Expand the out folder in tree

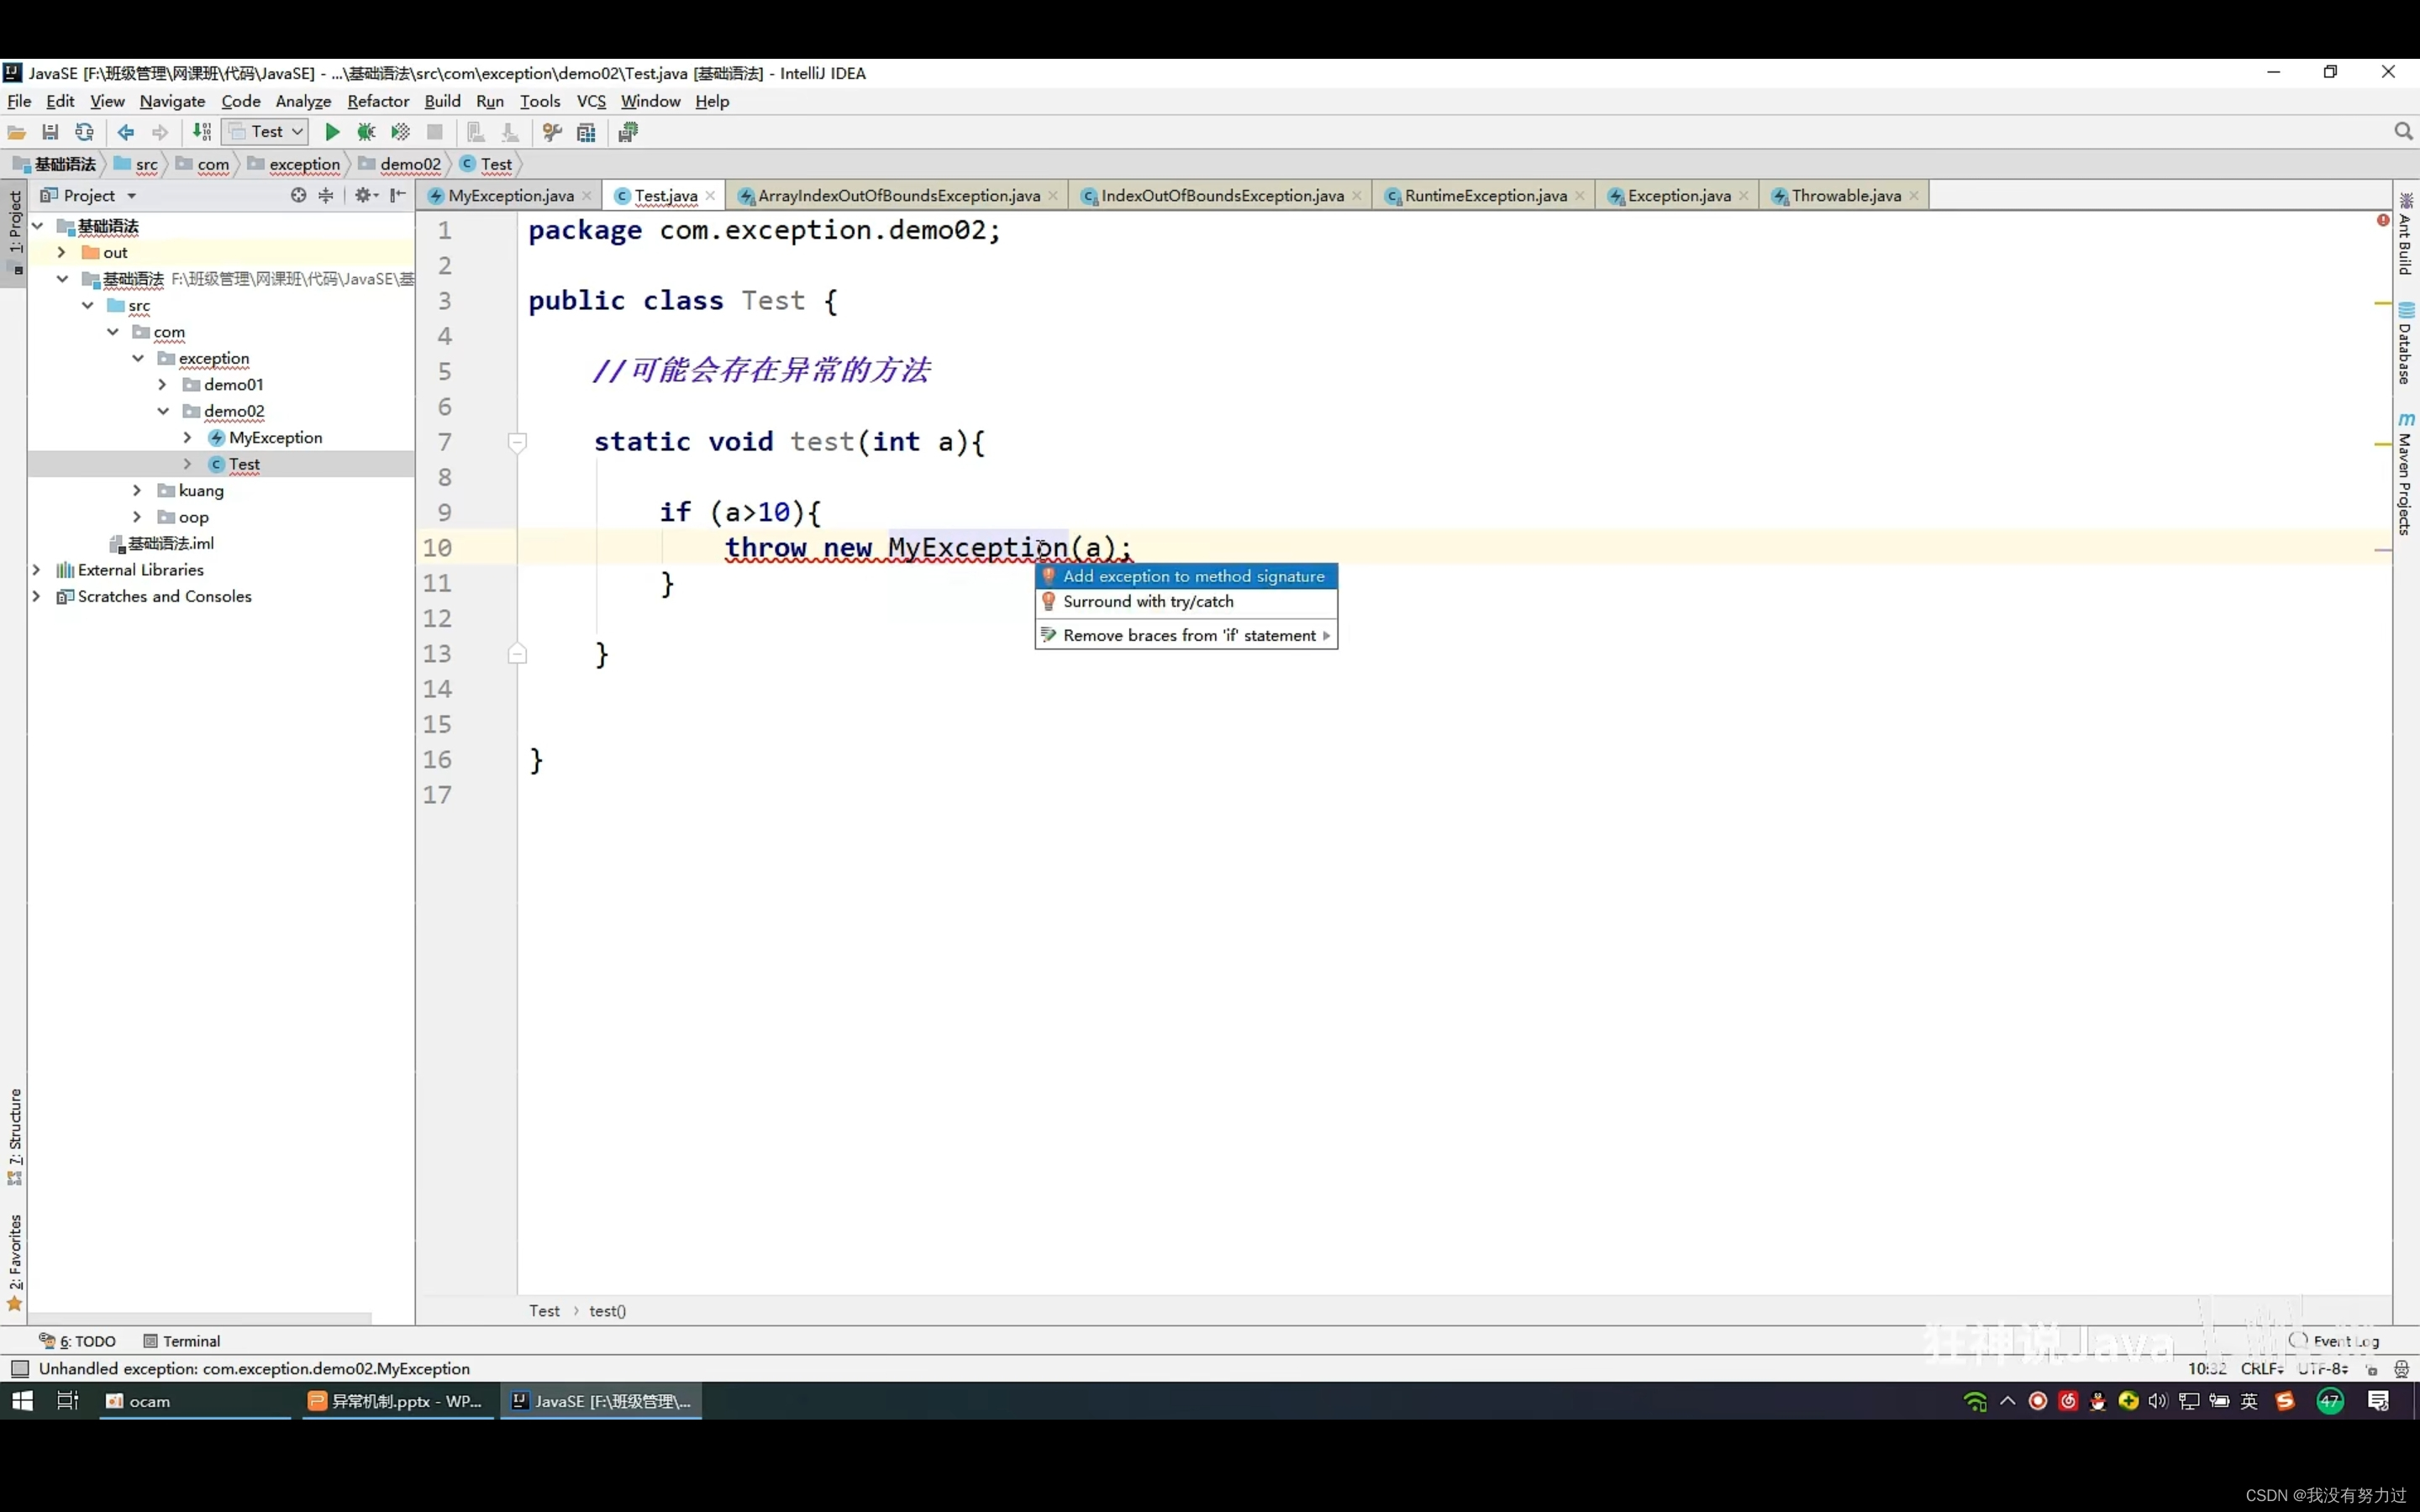click(x=61, y=252)
